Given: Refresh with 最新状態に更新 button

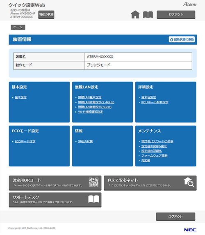Looking at the screenshot, I should click(x=182, y=39).
